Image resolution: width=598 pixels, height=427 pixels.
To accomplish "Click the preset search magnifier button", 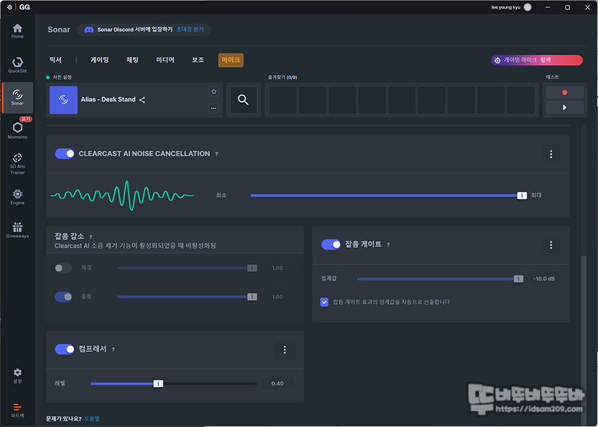I will 243,100.
